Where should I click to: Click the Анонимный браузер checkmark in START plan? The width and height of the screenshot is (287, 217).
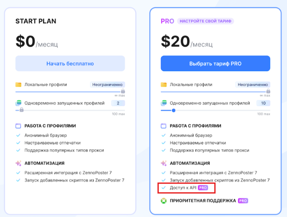click(x=18, y=136)
